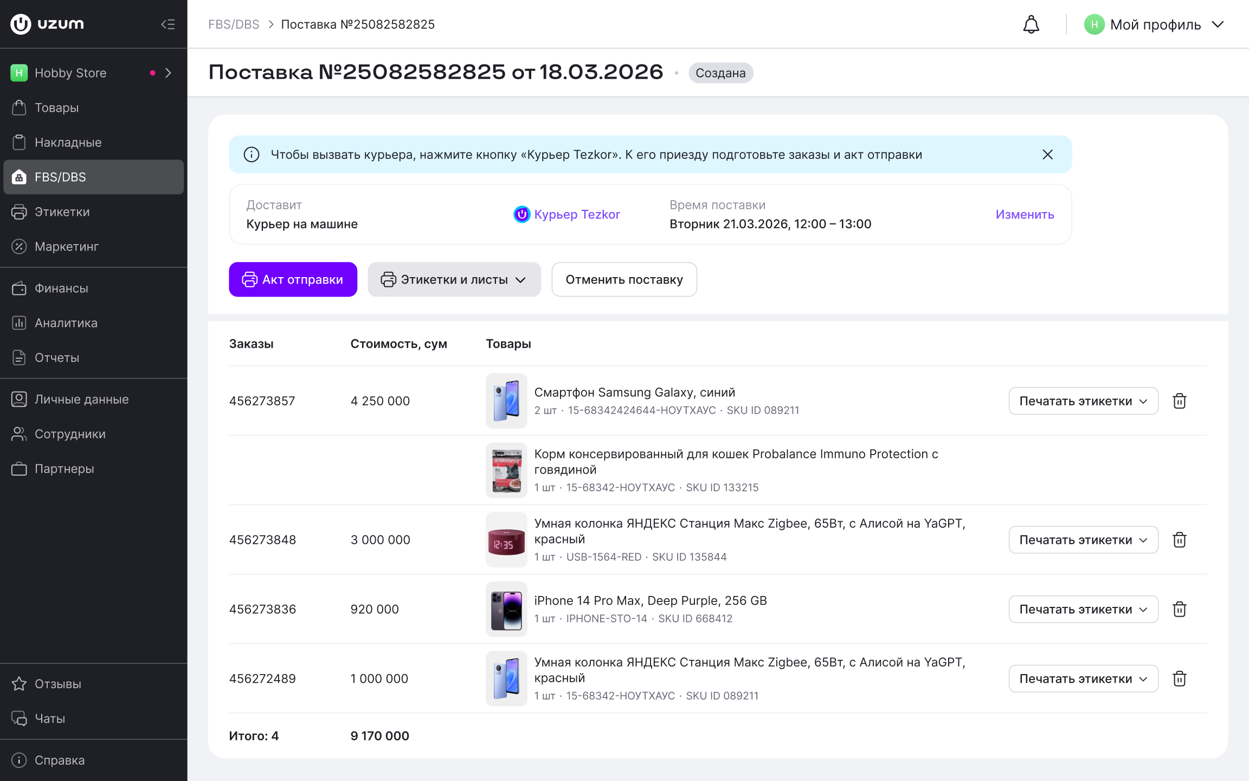Go to Финансы in the sidebar
The height and width of the screenshot is (781, 1249).
coord(93,288)
